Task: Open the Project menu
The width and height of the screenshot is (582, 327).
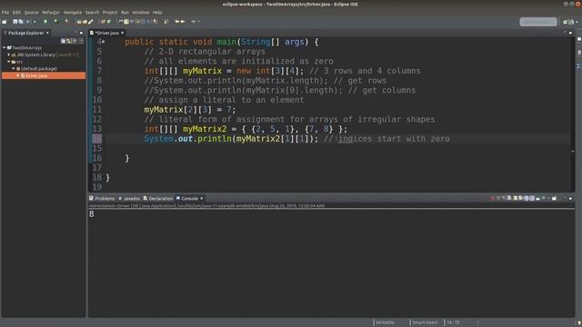Action: pos(110,12)
